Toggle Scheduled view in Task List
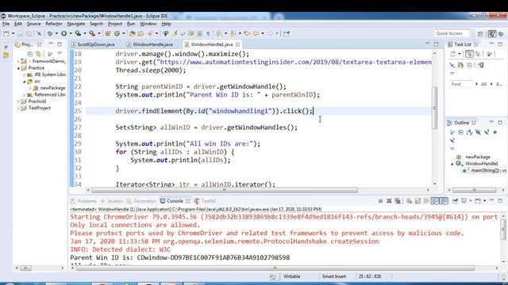Viewport: 508px width, 285px height. (478, 54)
